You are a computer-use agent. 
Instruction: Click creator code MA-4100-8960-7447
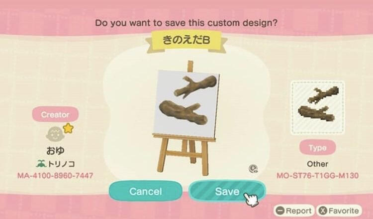click(x=55, y=176)
